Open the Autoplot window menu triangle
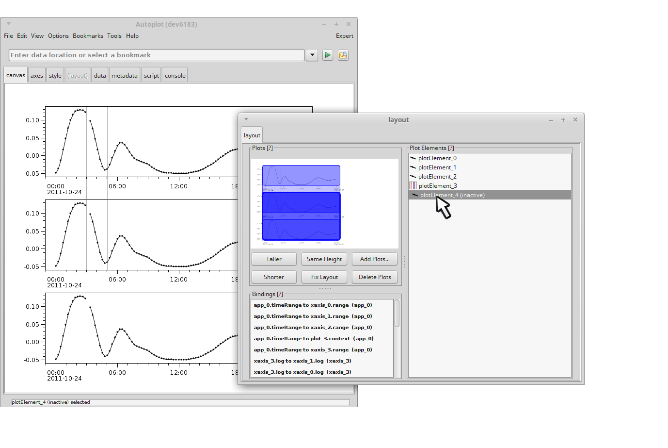This screenshot has height=448, width=668. pyautogui.click(x=9, y=24)
